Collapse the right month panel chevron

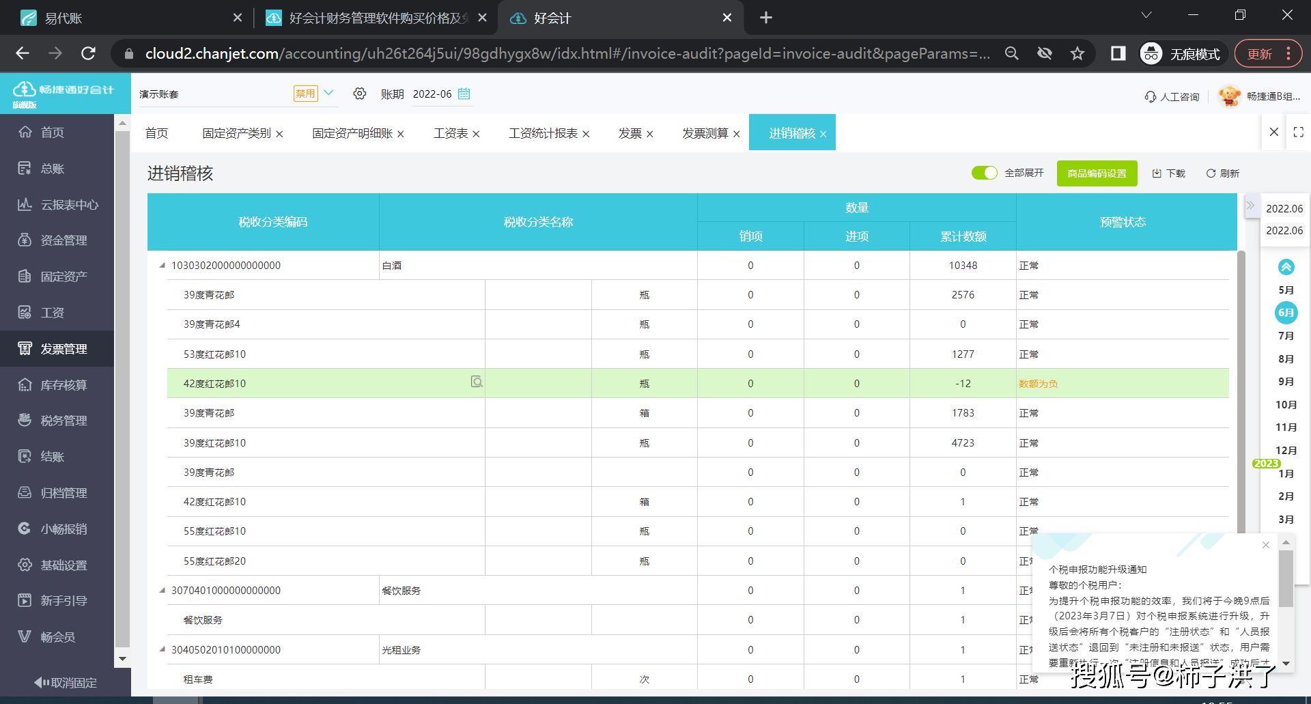click(x=1250, y=206)
